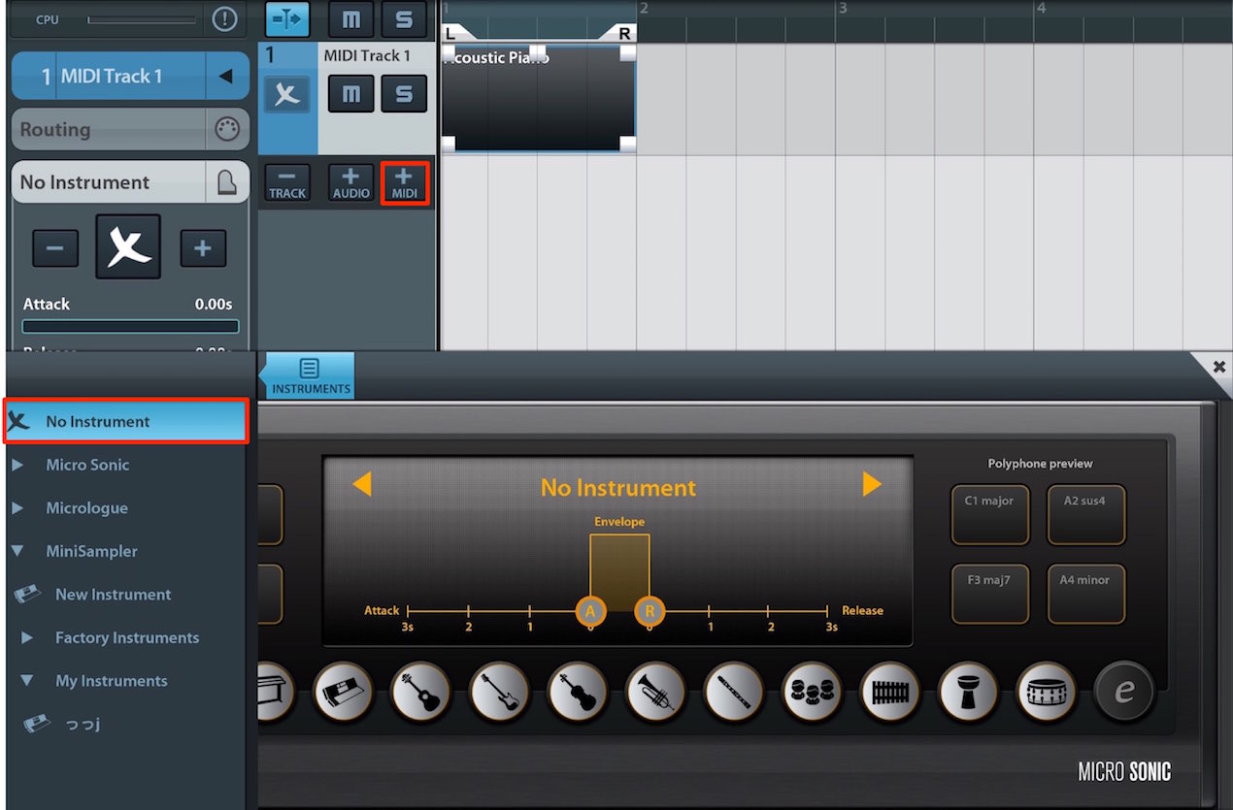Expand the Micrologue instrument folder

pyautogui.click(x=17, y=507)
